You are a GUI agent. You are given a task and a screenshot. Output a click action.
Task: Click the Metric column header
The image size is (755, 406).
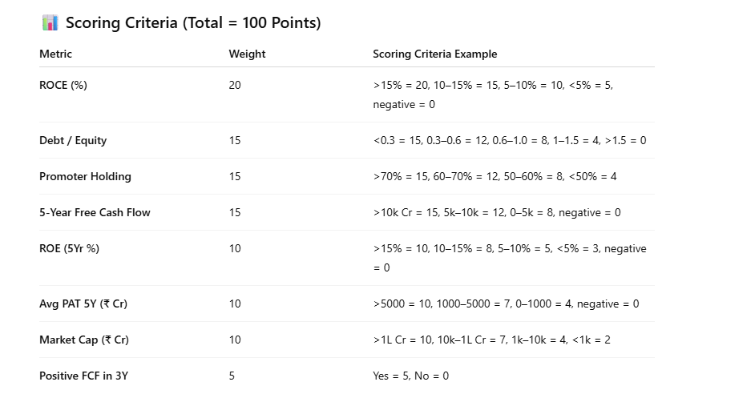click(55, 54)
